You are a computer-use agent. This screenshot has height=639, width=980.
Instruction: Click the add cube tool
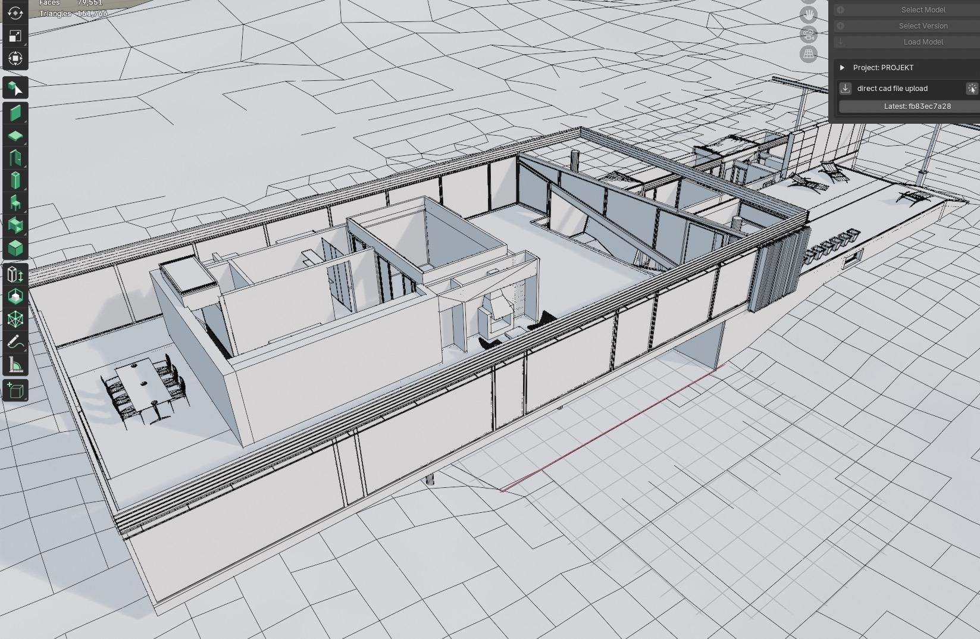[x=15, y=390]
